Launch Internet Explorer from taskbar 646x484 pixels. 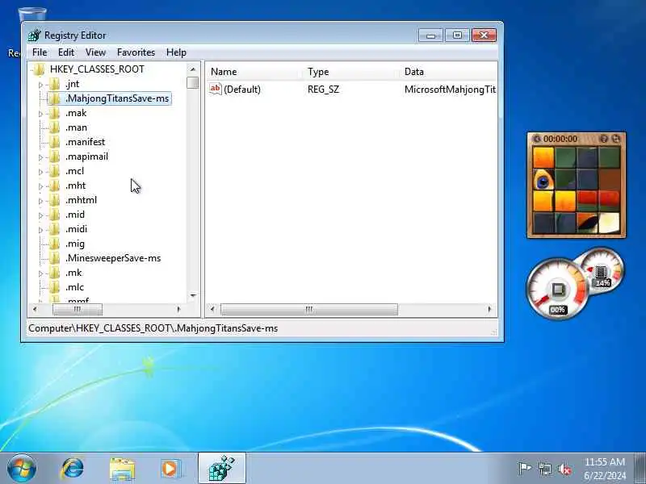point(72,469)
